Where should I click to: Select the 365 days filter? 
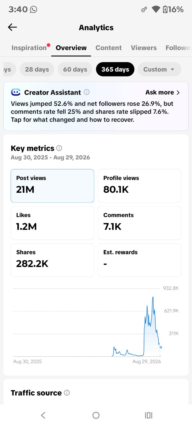115,69
